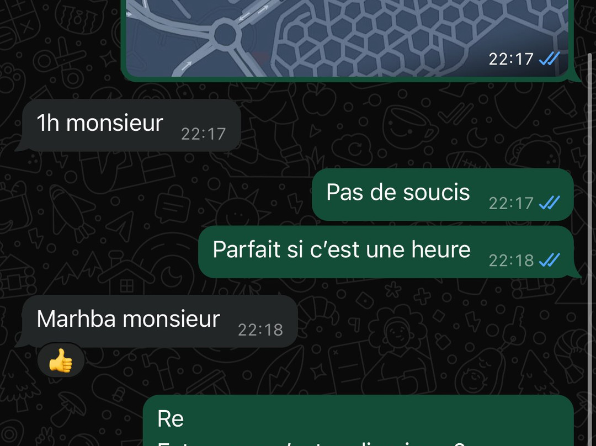Select the 1h monsieur message bubble

(131, 125)
